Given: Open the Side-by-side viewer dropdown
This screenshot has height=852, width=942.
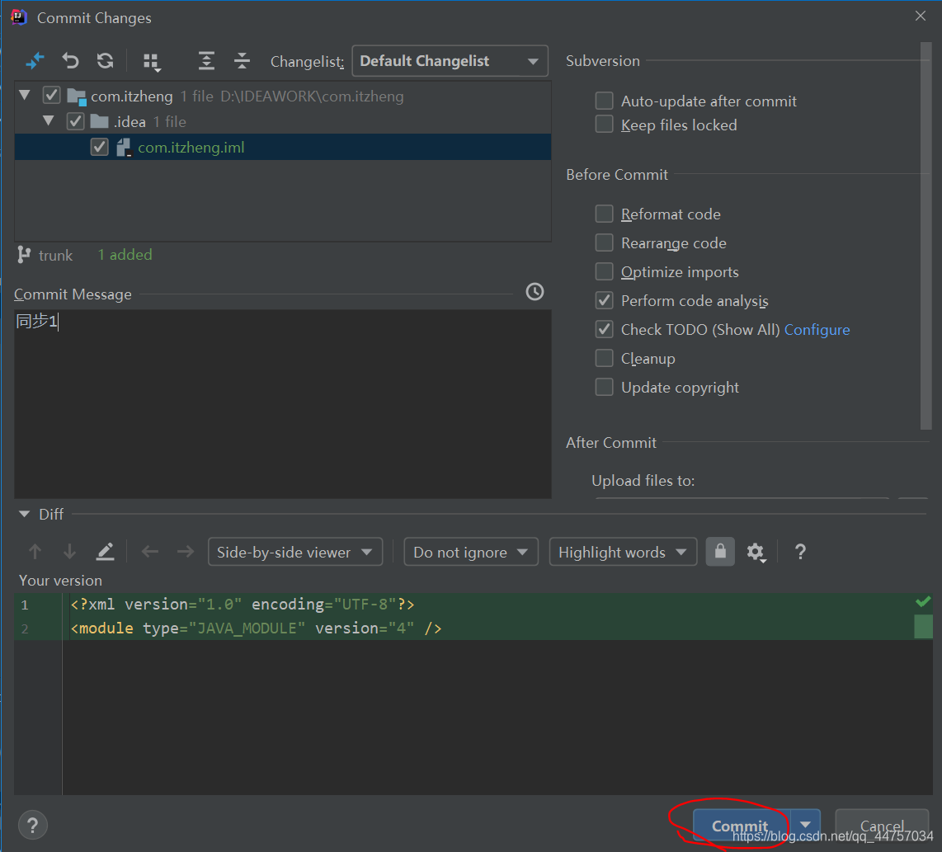Looking at the screenshot, I should 294,553.
